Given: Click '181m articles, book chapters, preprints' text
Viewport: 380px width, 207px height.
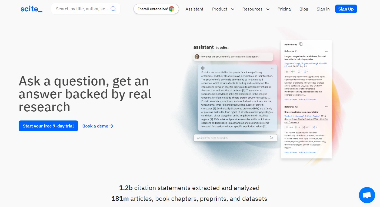Looking at the screenshot, I should [x=189, y=199].
